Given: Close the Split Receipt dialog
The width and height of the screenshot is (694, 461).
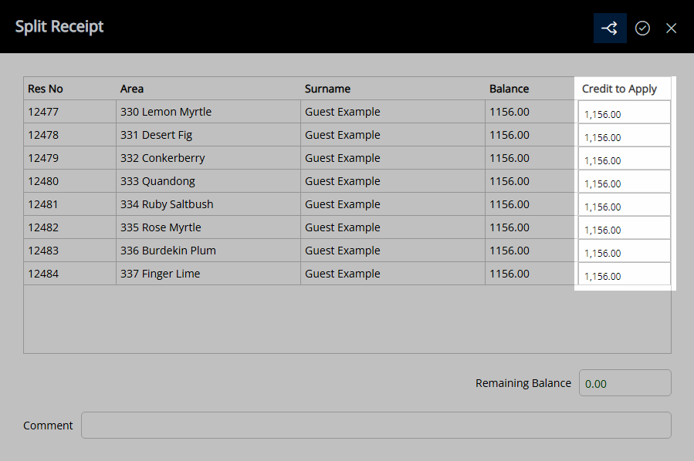Looking at the screenshot, I should coord(671,29).
